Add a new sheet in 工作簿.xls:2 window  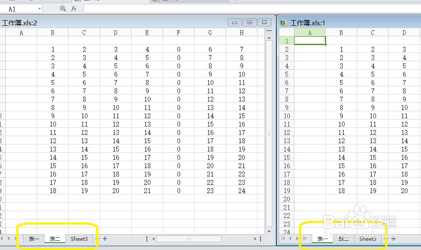point(105,239)
